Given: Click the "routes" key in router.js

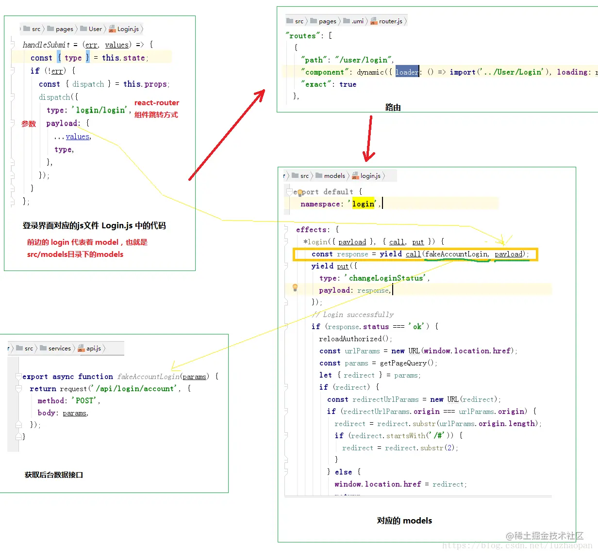Looking at the screenshot, I should point(303,36).
